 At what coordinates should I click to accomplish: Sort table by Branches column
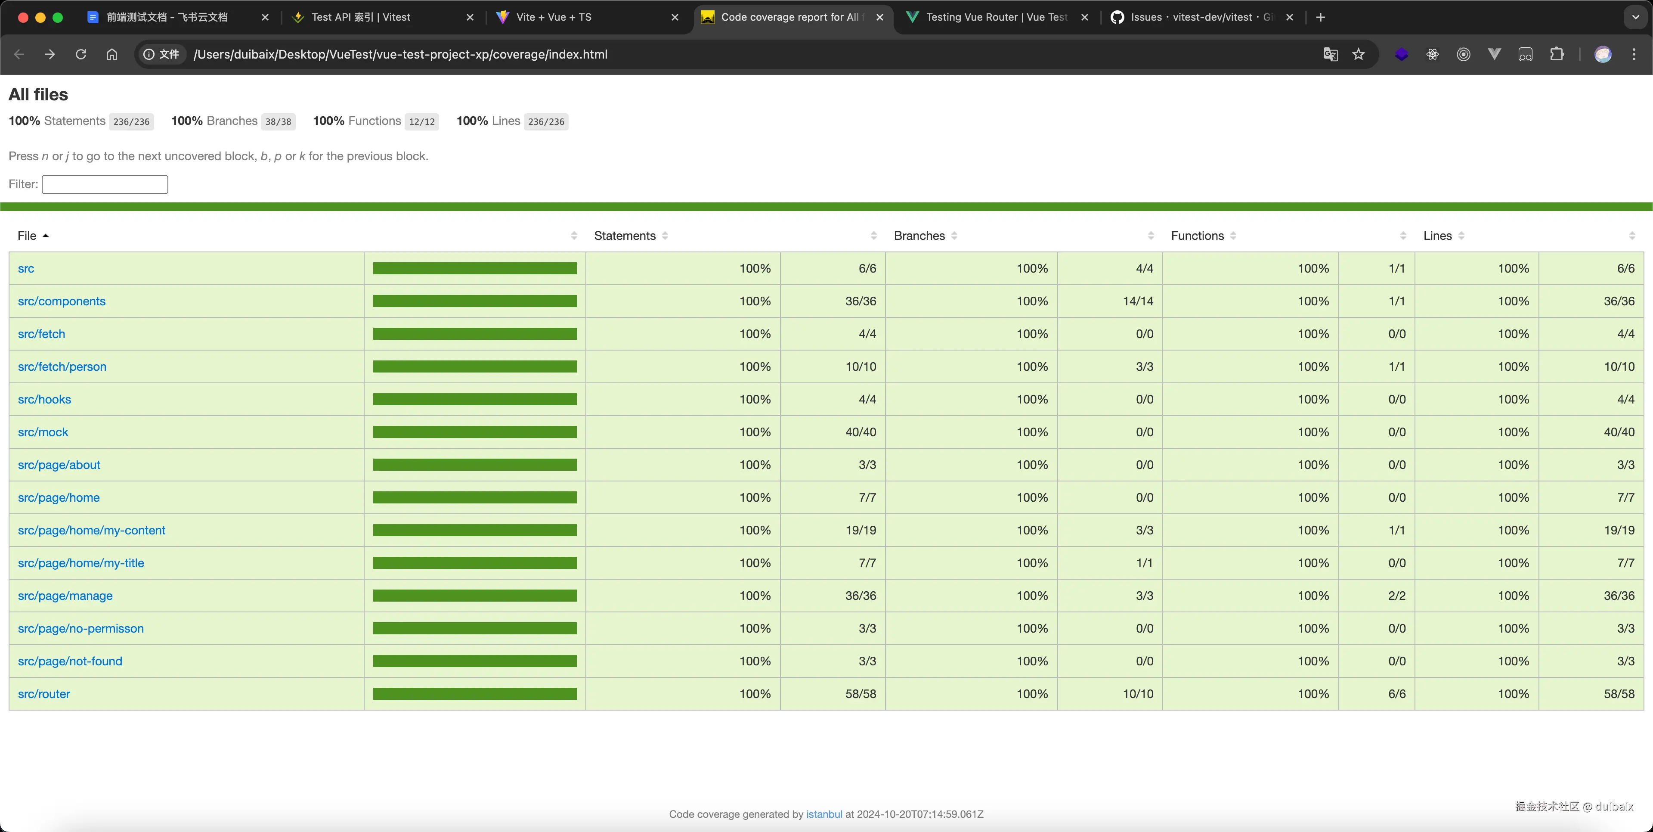tap(919, 236)
